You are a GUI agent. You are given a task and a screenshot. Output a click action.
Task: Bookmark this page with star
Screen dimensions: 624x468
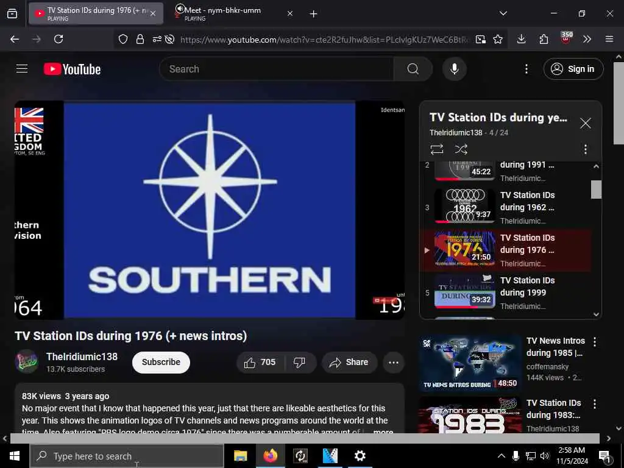tap(497, 39)
